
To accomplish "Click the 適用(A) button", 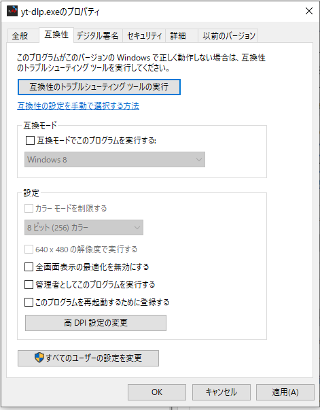I will 285,392.
